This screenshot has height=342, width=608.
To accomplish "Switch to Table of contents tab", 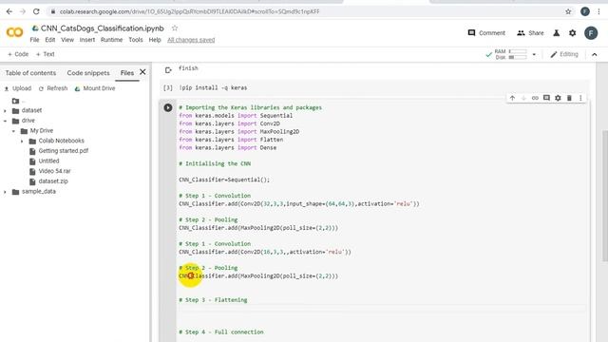I will click(x=30, y=73).
